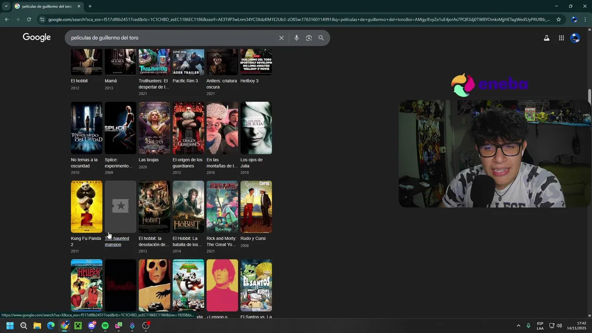Click the Los ojos de Julia poster
The height and width of the screenshot is (333, 592).
click(256, 128)
